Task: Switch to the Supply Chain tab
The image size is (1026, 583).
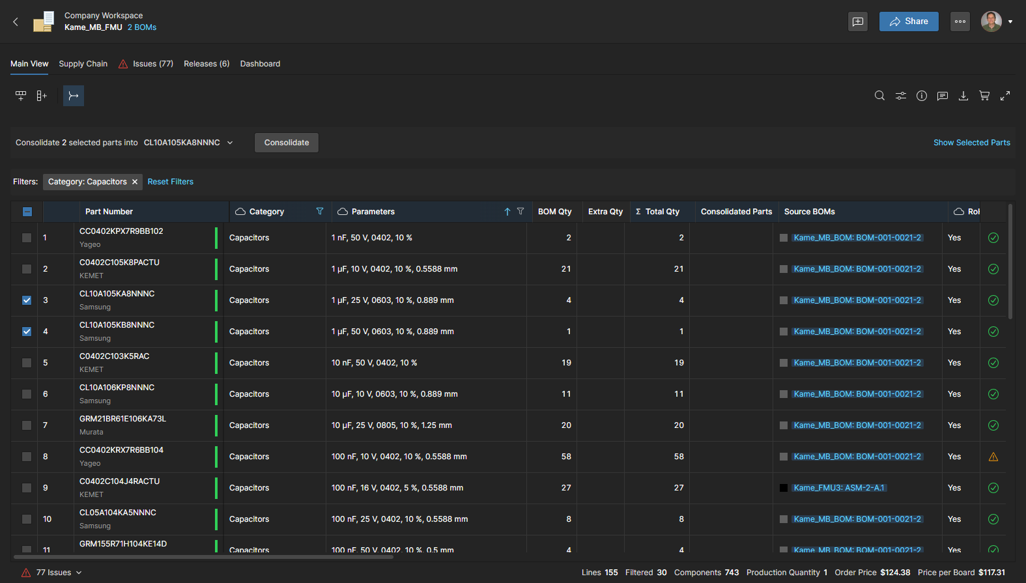Action: [x=83, y=64]
